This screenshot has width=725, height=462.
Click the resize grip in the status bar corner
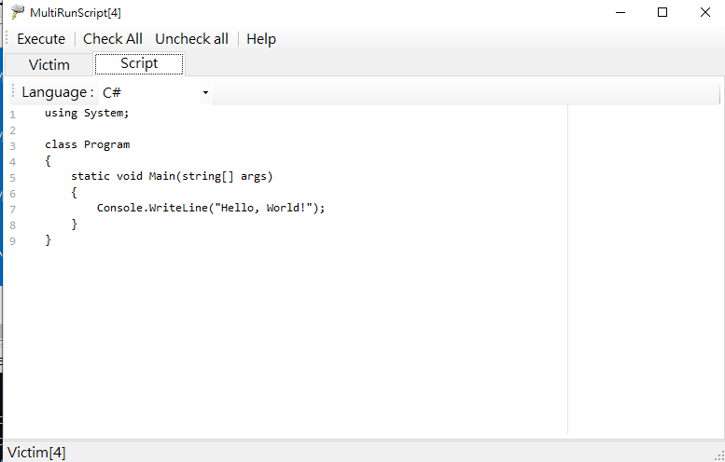[x=718, y=455]
